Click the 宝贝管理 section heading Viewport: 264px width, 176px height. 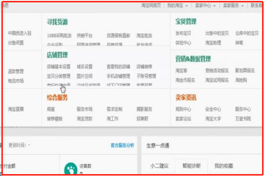click(x=186, y=21)
